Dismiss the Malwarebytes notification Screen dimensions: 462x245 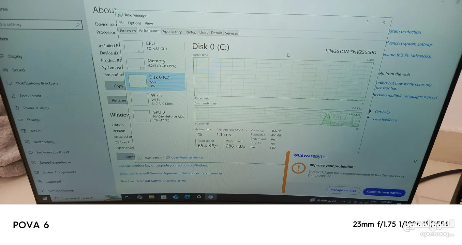pos(415,161)
